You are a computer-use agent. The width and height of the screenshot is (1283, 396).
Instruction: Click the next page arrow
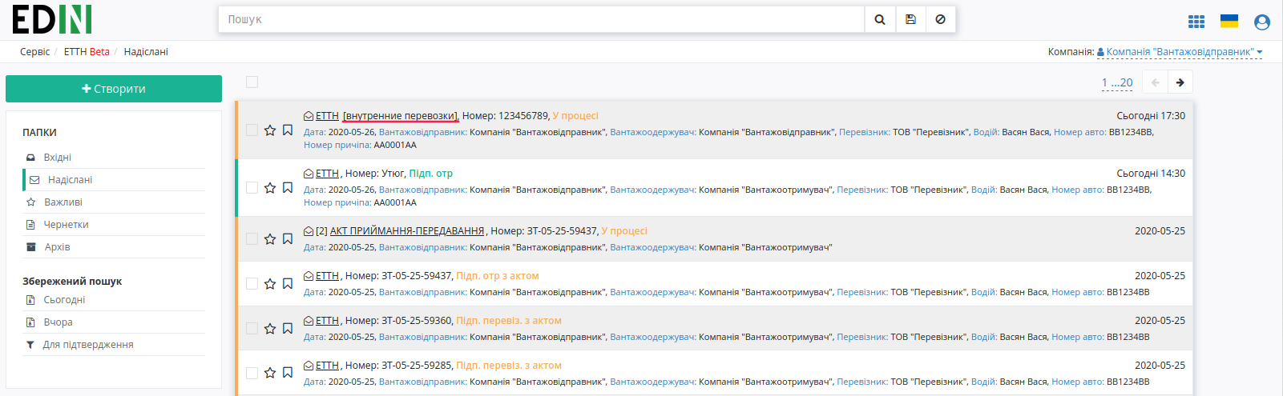point(1180,82)
